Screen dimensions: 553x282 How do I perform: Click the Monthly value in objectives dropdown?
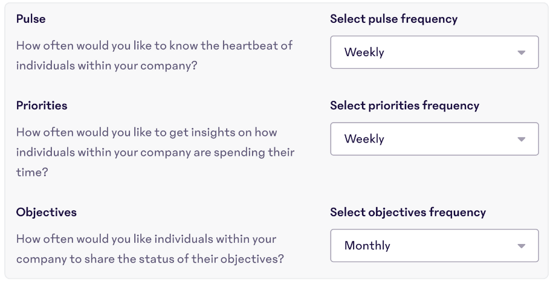click(367, 245)
